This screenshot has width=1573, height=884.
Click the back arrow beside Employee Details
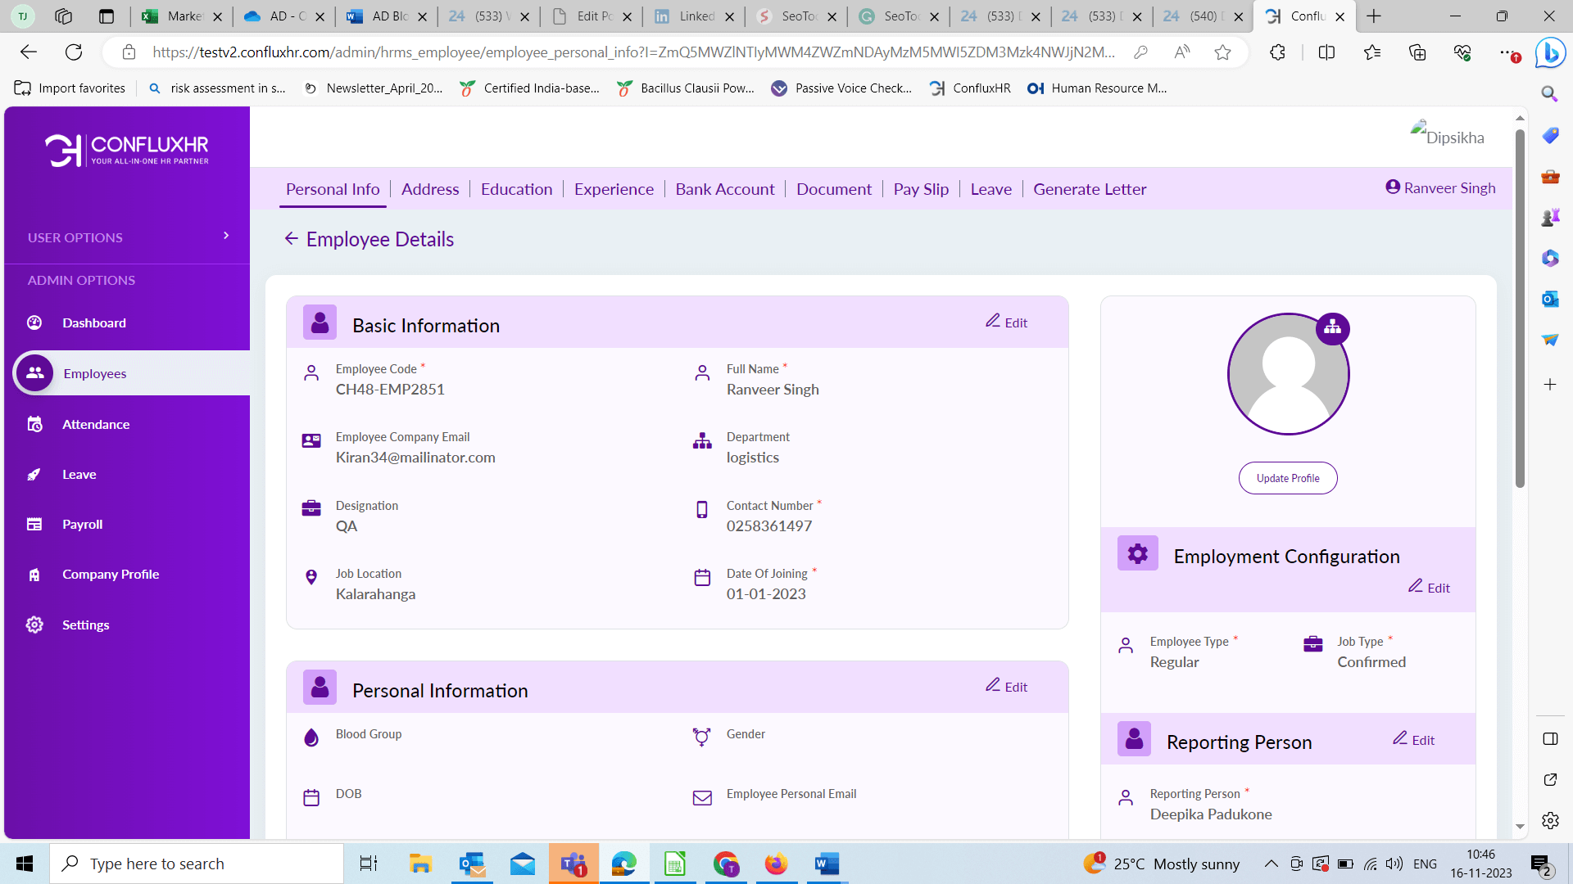(291, 238)
